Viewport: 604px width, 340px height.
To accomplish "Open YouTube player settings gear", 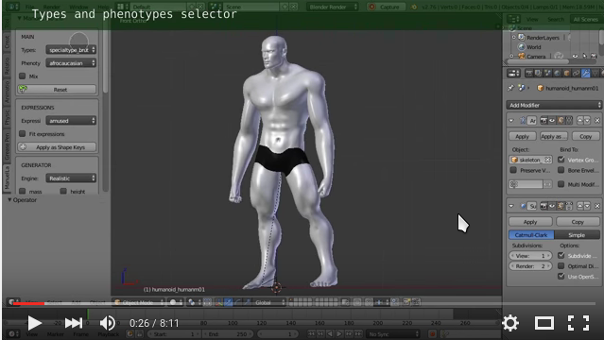I will (510, 323).
